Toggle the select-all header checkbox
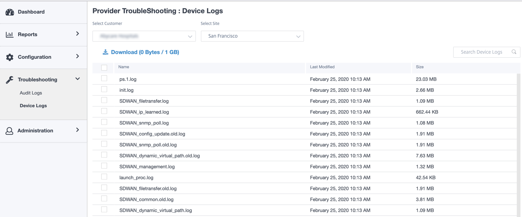The height and width of the screenshot is (217, 522). (x=104, y=67)
